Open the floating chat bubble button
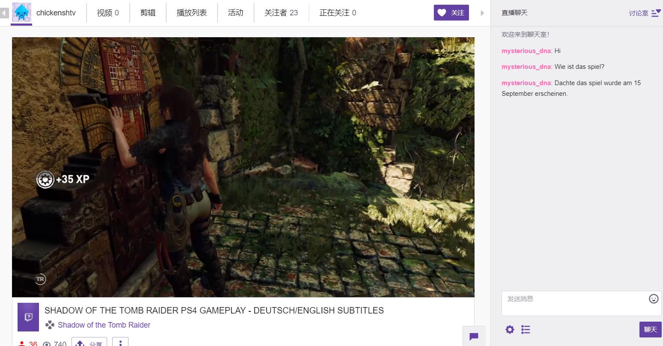This screenshot has height=346, width=663. pos(474,336)
